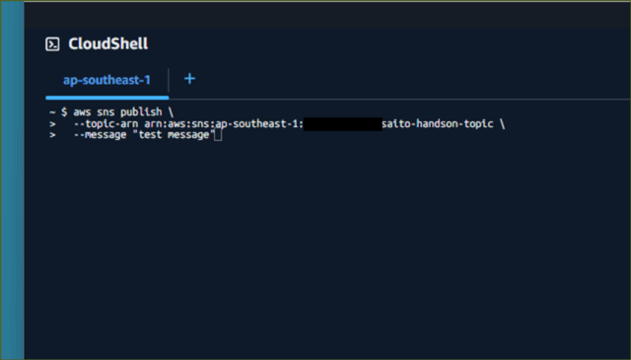Click ap-southeast-1 region inside the ARN

257,123
